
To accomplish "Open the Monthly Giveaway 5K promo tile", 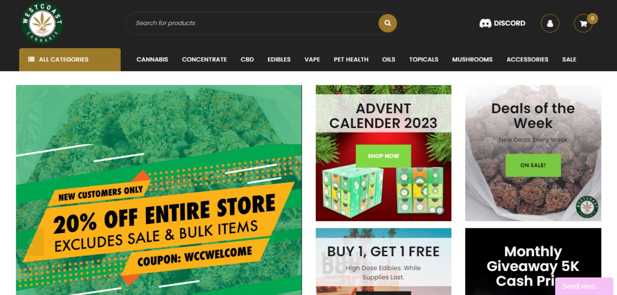I will pyautogui.click(x=533, y=261).
